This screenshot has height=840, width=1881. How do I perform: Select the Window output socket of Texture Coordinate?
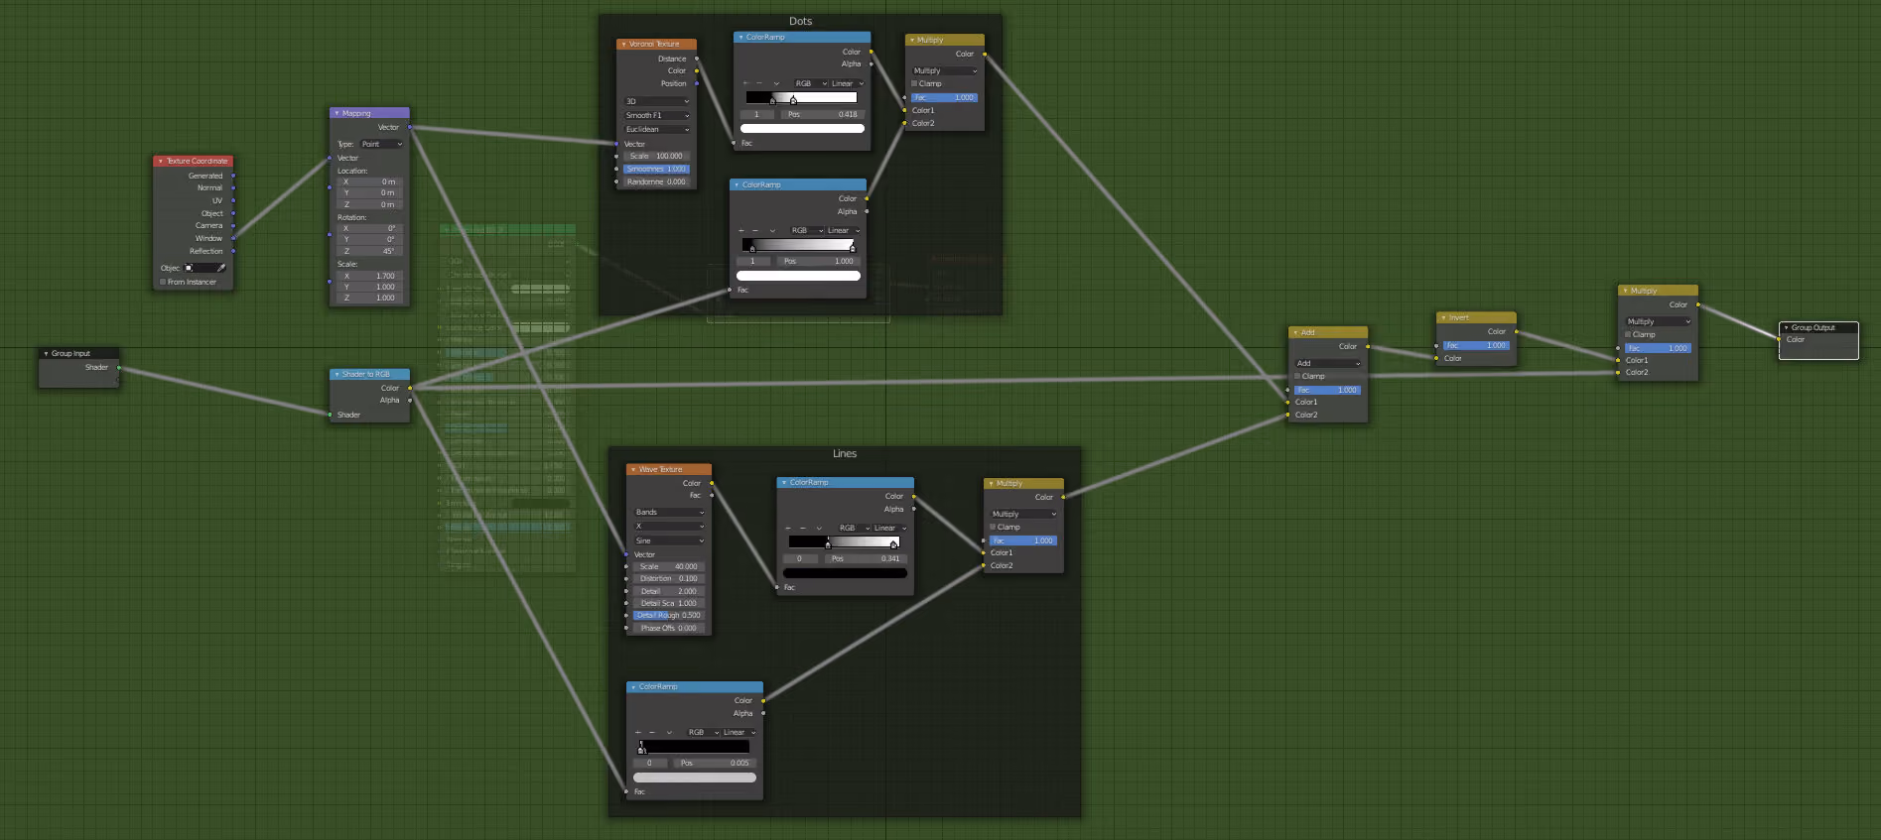click(233, 238)
